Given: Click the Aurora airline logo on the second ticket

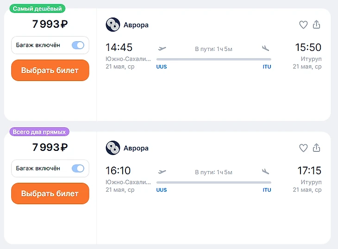Looking at the screenshot, I should pos(113,148).
